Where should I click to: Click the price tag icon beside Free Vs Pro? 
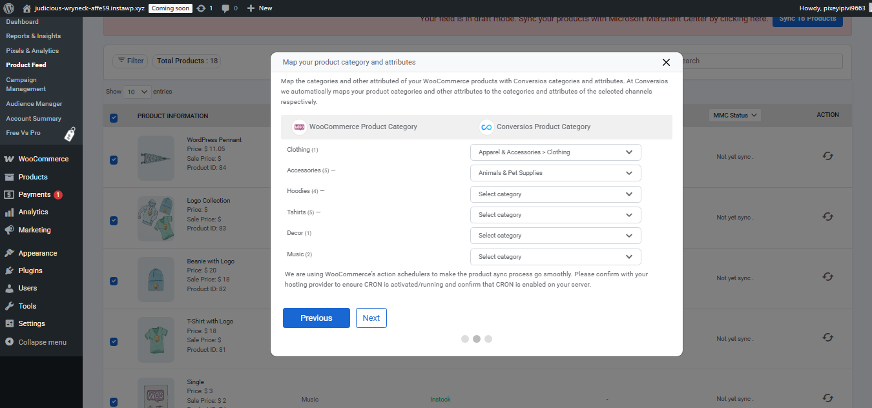click(70, 134)
